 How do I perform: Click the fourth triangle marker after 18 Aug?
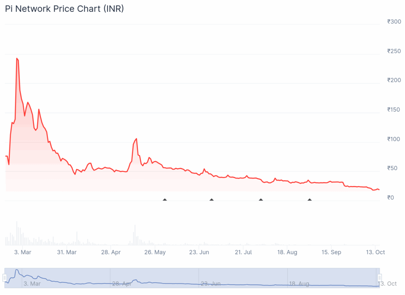[310, 200]
